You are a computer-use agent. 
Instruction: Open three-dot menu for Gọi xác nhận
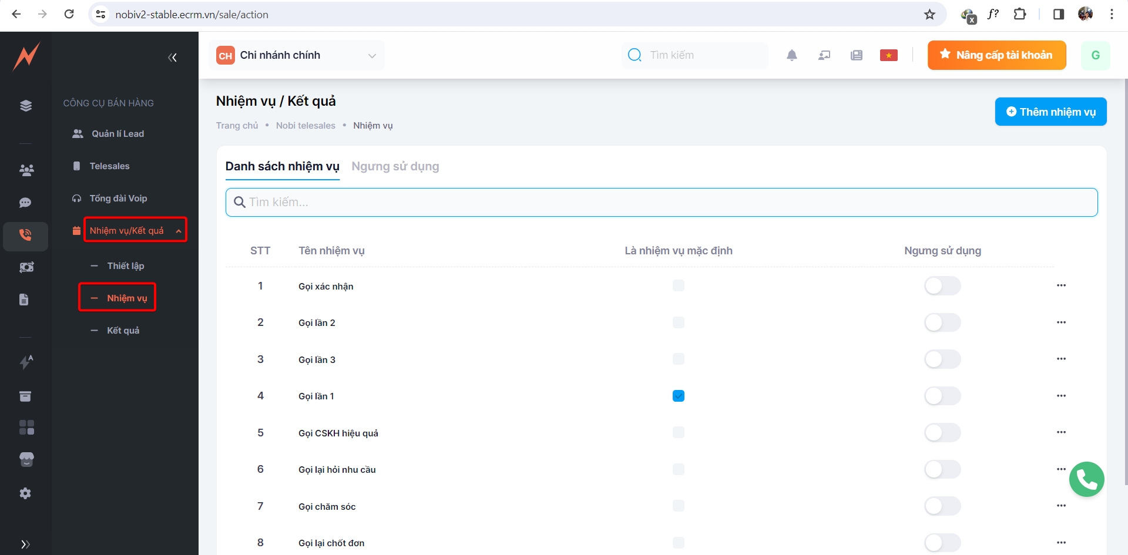(1061, 285)
